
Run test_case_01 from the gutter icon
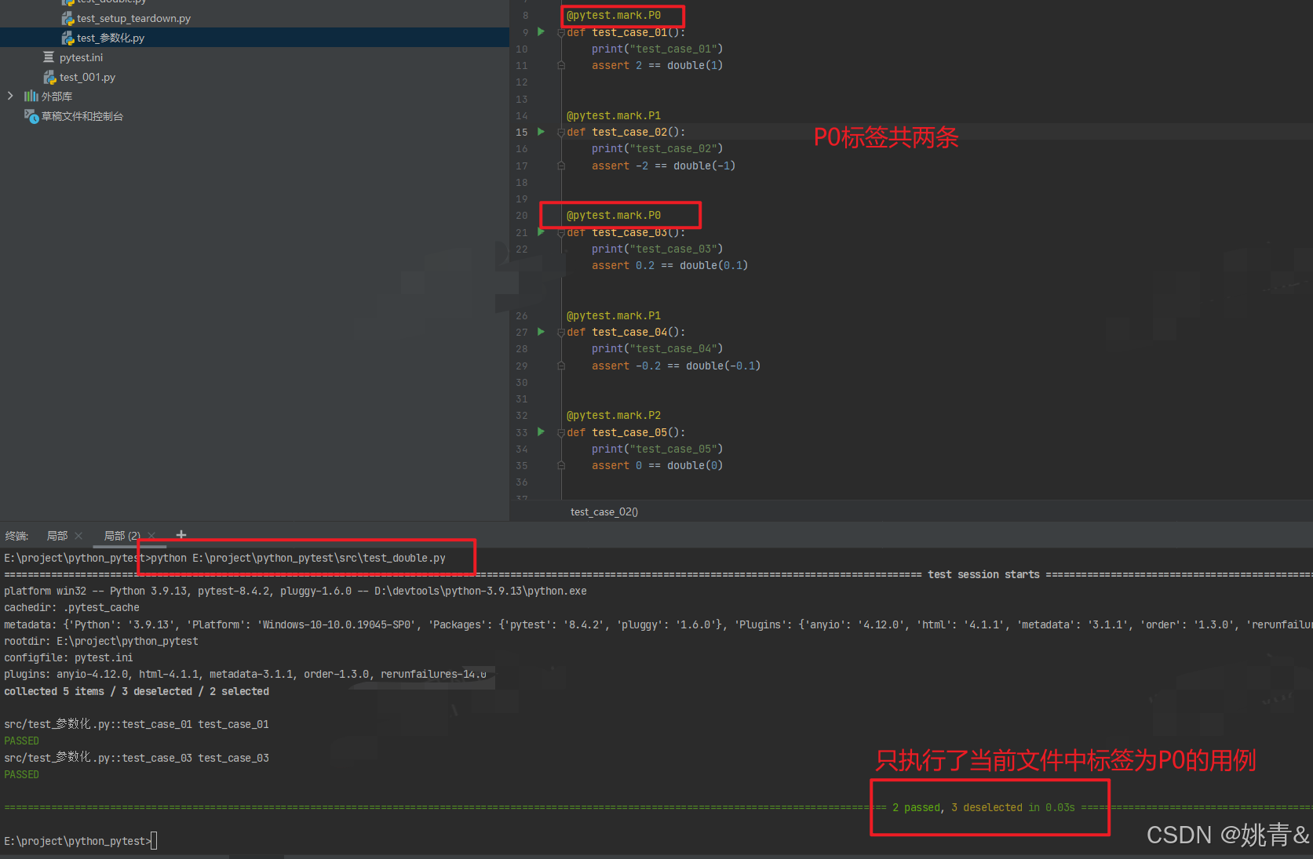541,32
